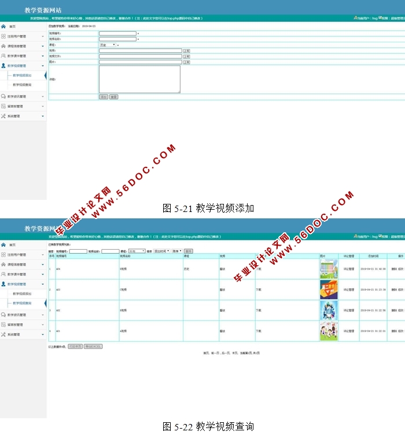Click the 视频名称 input in the add form

117,39
